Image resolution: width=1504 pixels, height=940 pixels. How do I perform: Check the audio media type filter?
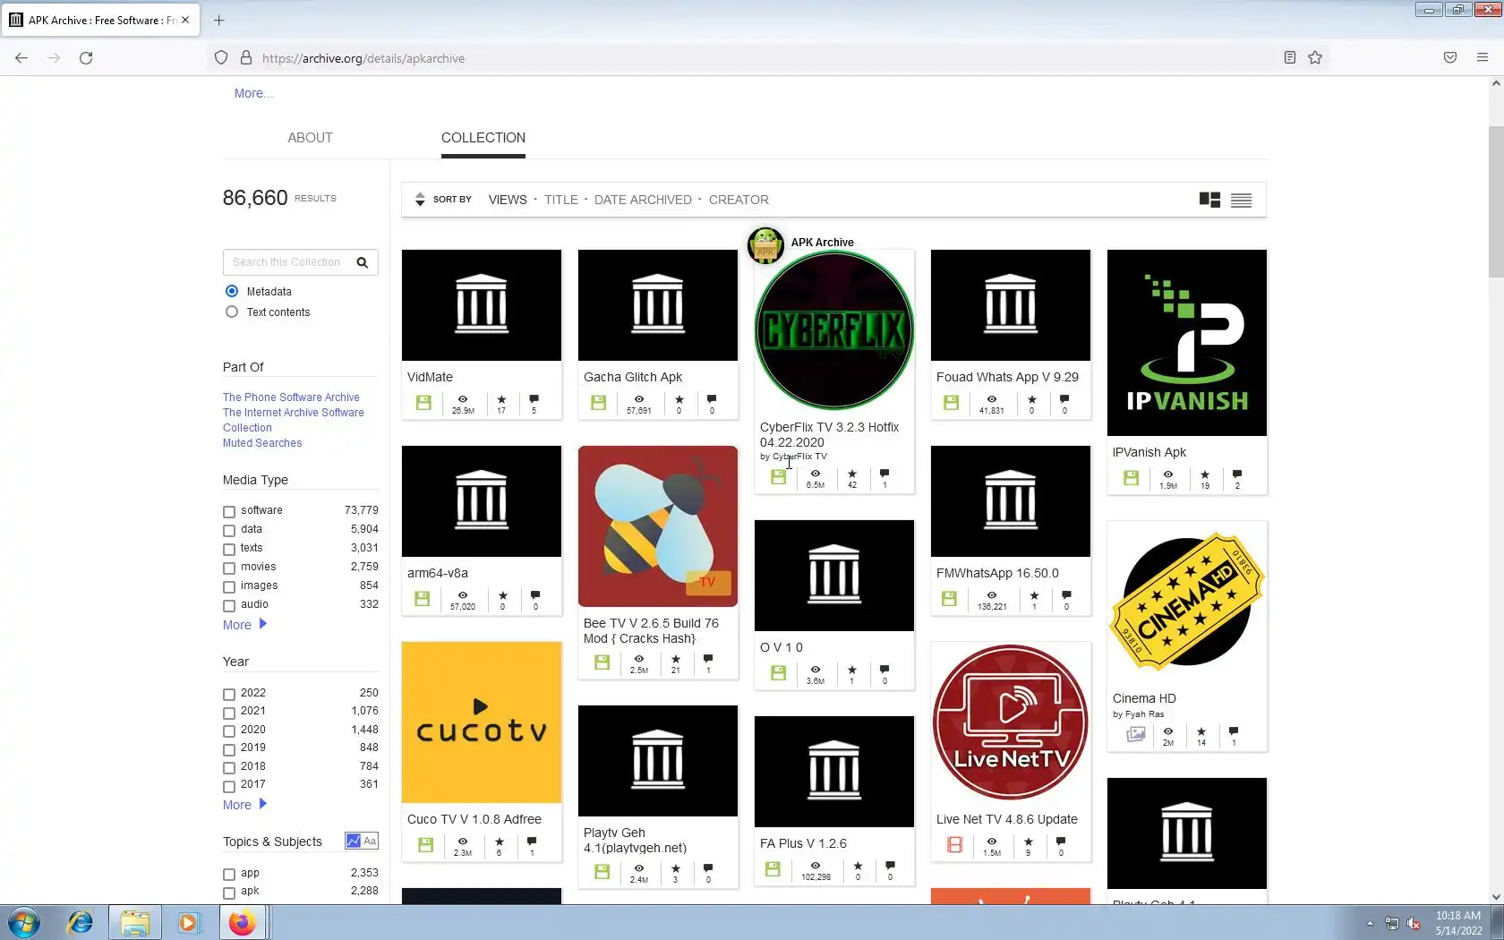click(x=229, y=605)
